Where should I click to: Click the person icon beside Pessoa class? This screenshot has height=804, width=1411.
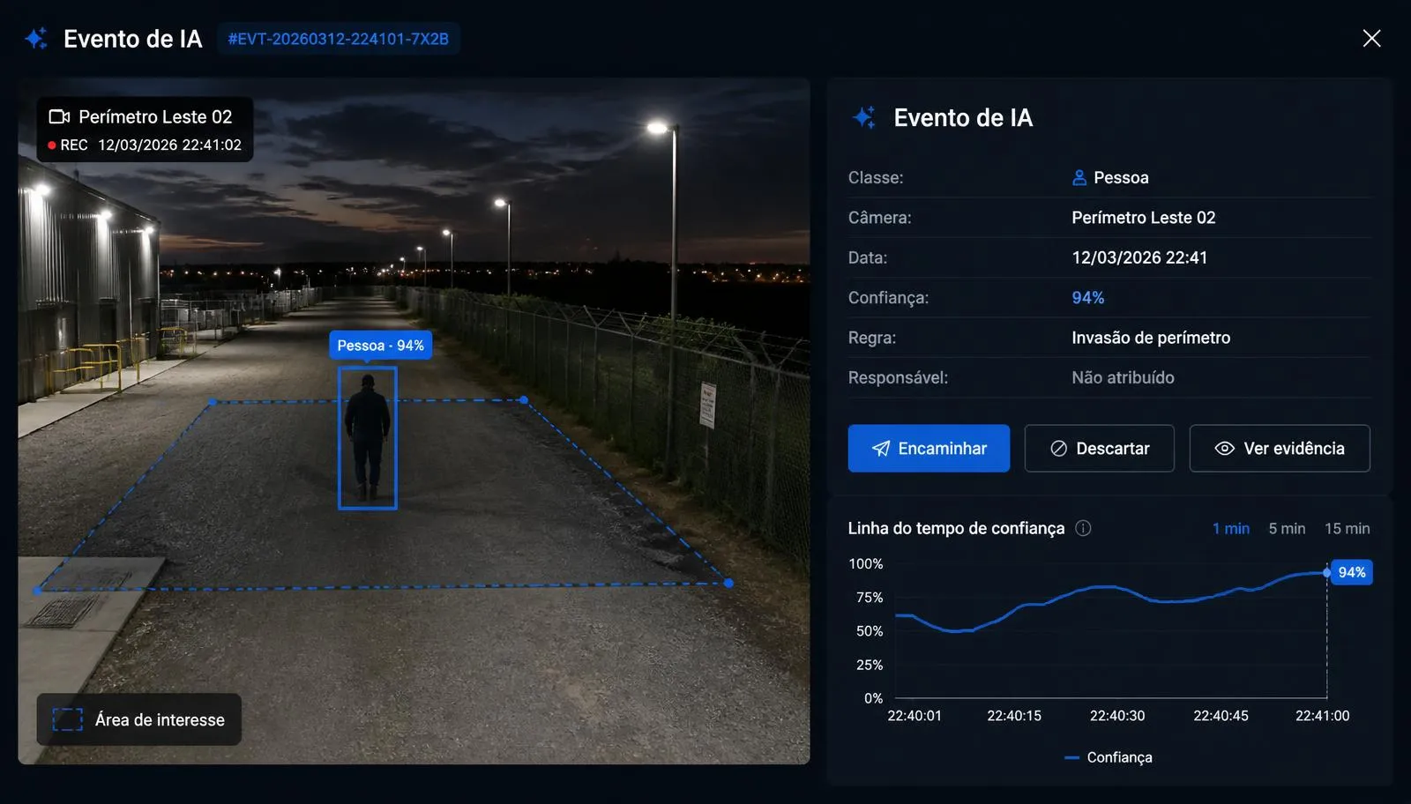1079,177
